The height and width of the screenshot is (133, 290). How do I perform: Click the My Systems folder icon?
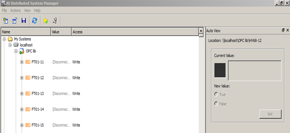pos(10,39)
